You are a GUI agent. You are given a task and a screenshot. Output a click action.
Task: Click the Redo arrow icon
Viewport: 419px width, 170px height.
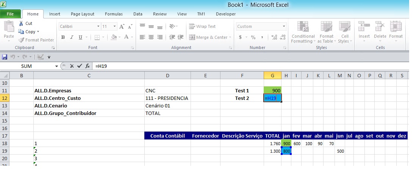[25, 57]
